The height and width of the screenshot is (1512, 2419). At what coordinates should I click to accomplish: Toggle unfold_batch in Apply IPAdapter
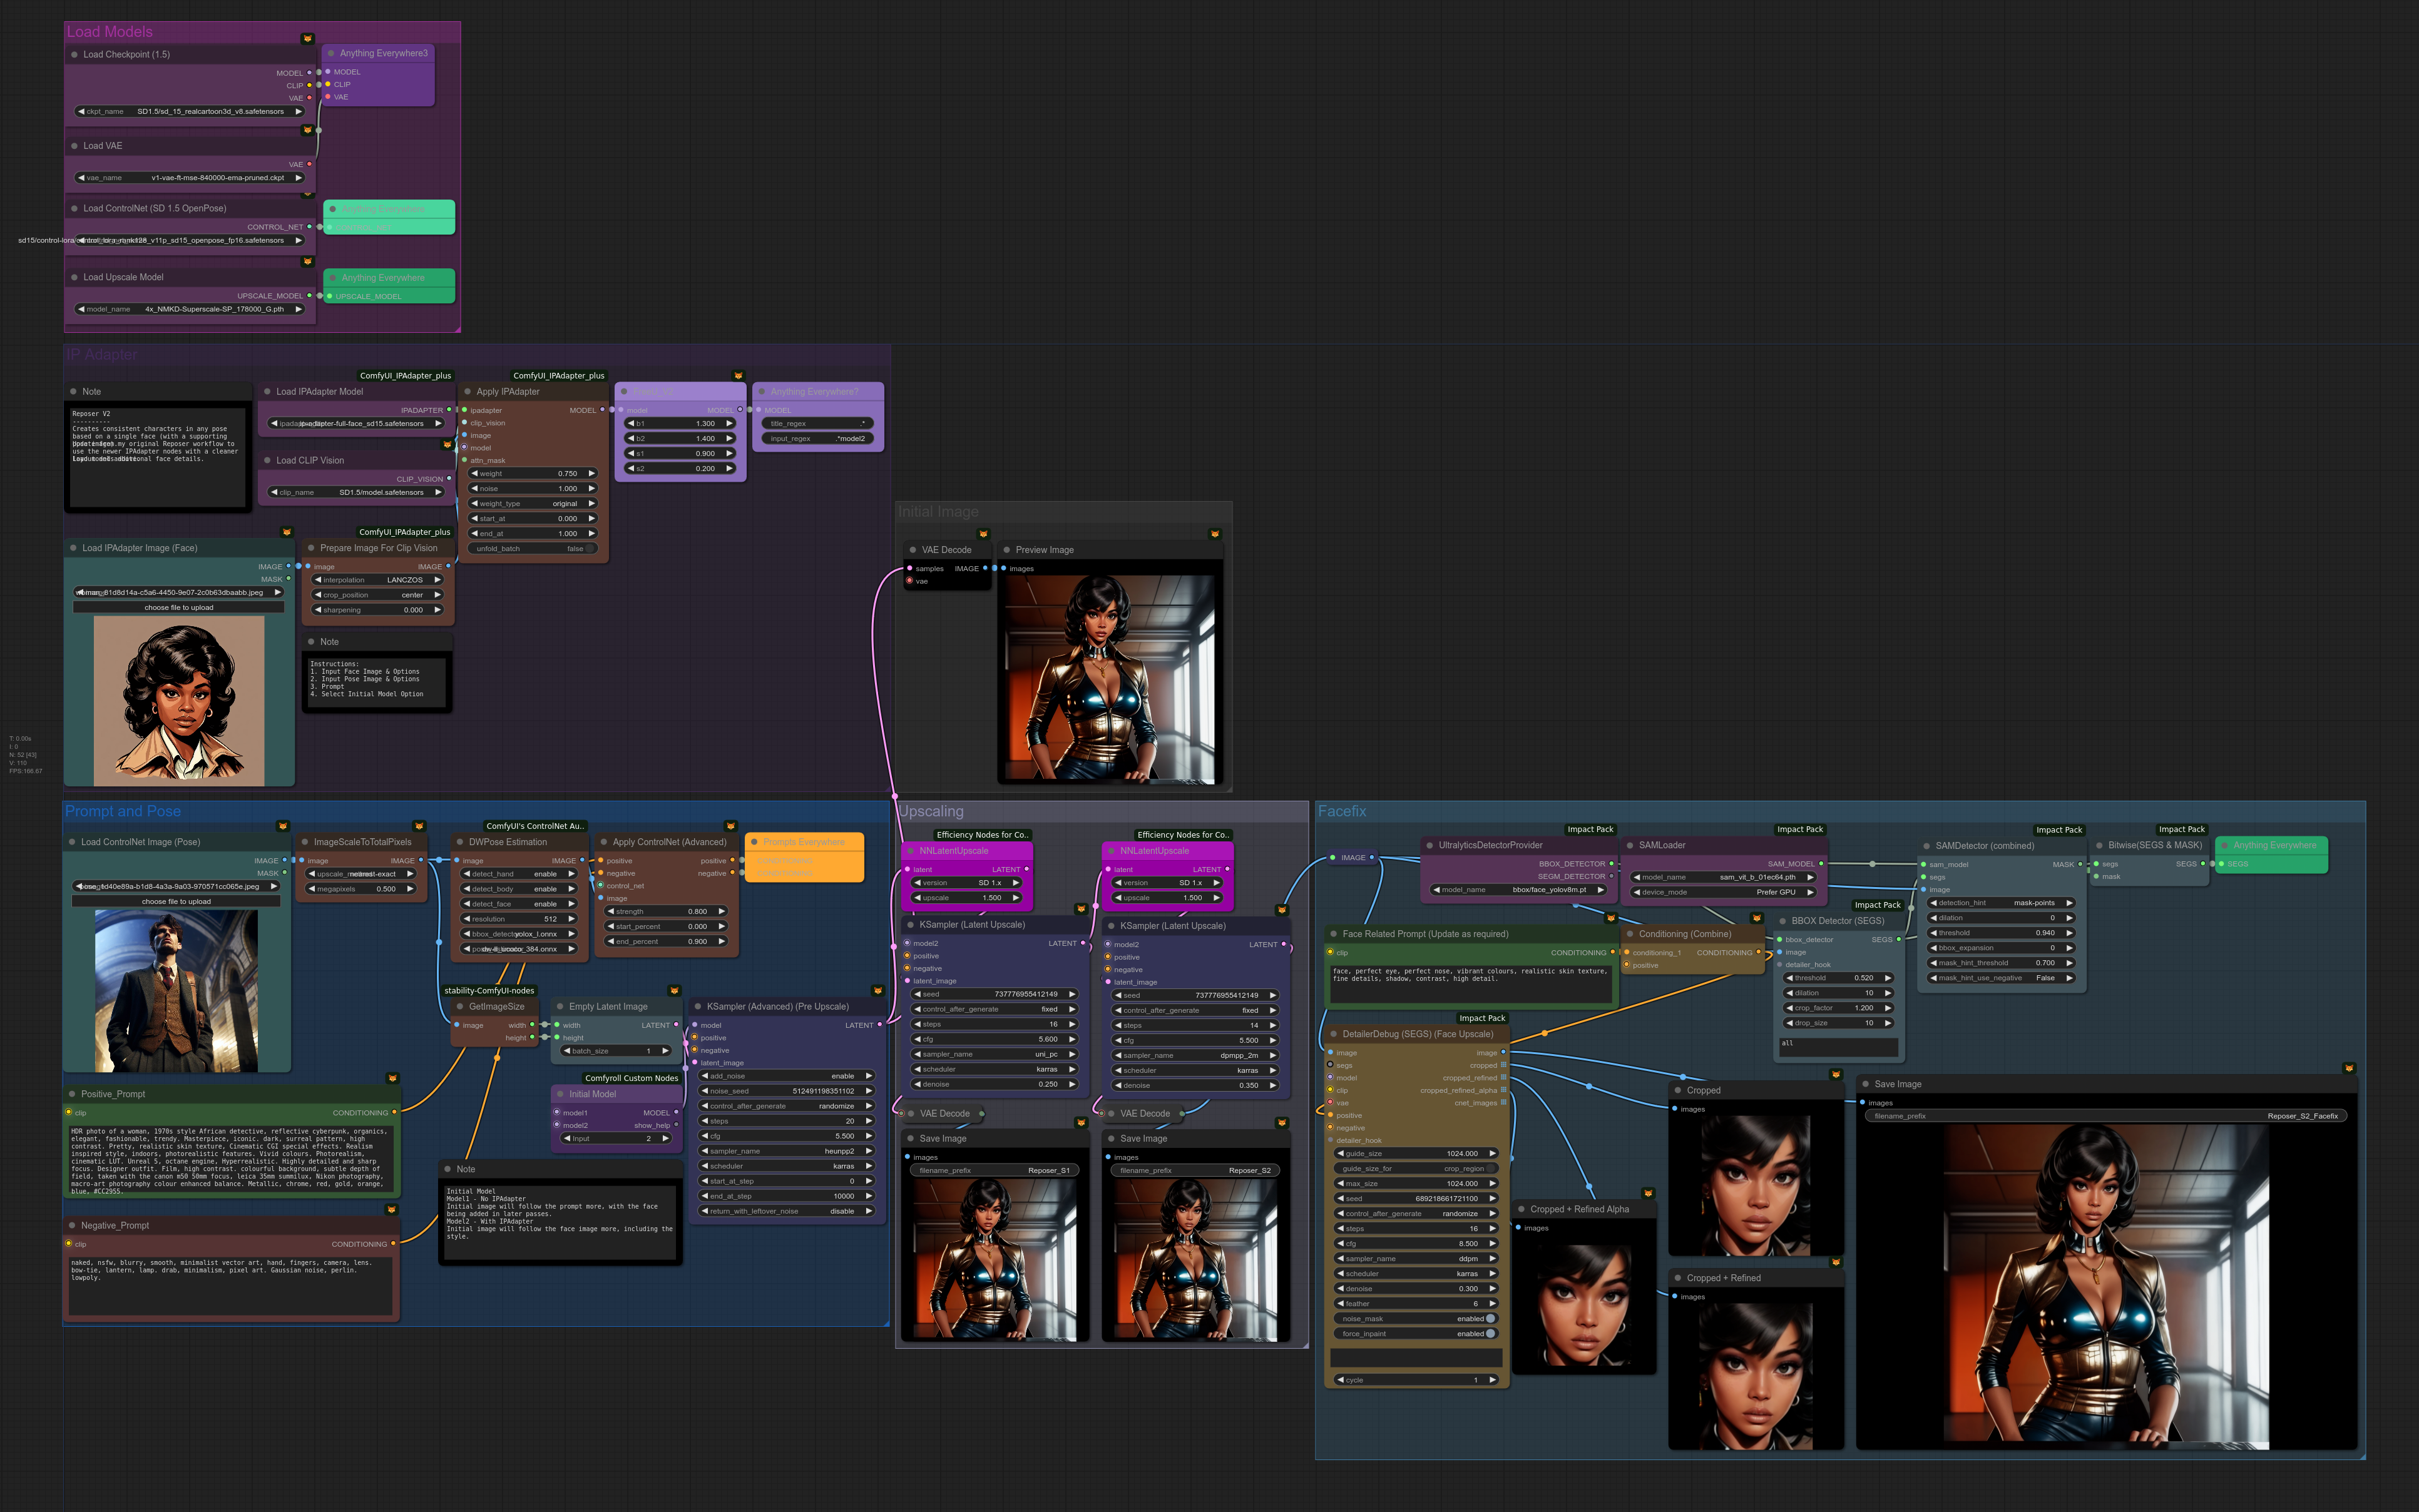[589, 548]
